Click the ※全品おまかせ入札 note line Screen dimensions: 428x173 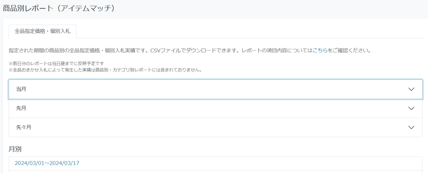click(x=105, y=70)
